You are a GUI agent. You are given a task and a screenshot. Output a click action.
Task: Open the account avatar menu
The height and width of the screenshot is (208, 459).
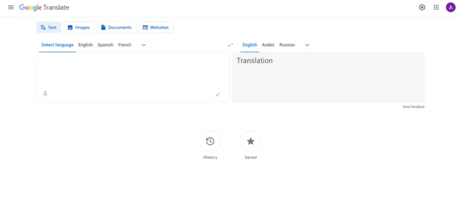tap(450, 7)
